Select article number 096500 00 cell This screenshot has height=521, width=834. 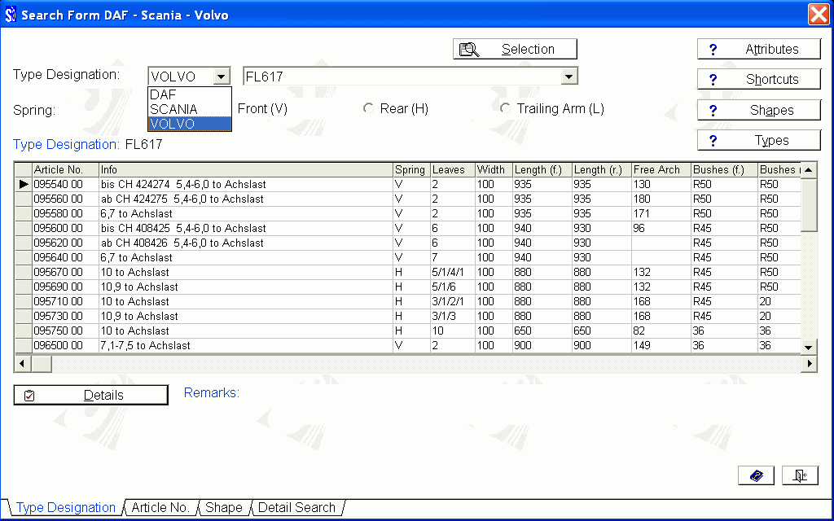point(65,345)
